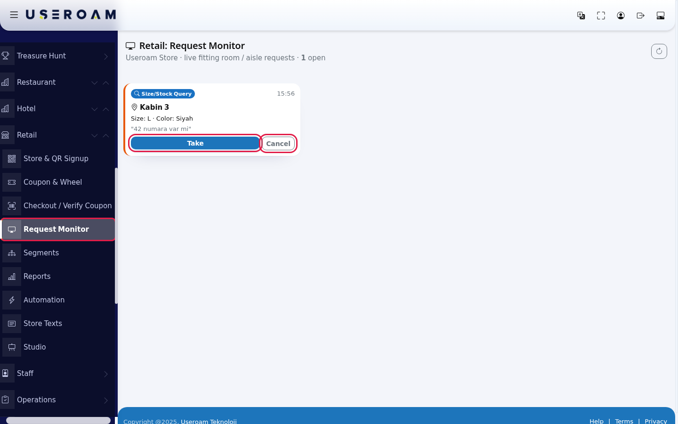Click the sidebar vertical scrollbar

coord(116,236)
